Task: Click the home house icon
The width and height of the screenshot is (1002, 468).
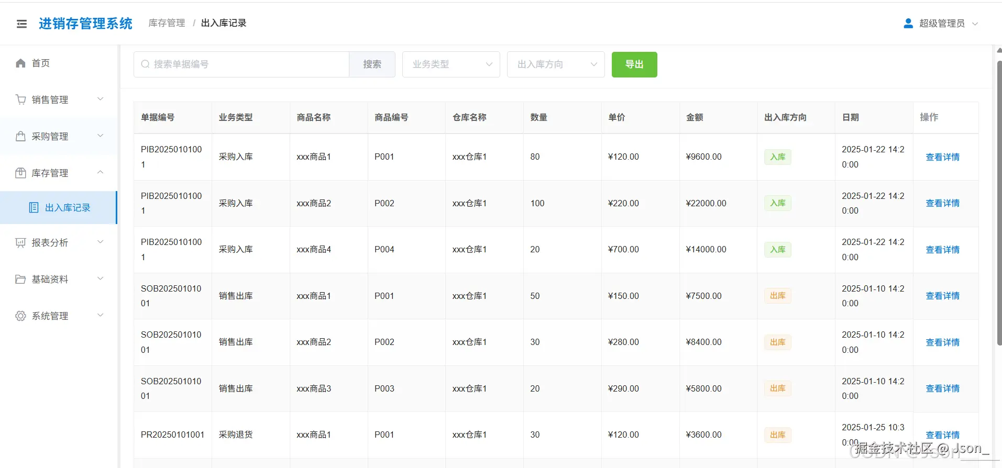Action: click(x=20, y=63)
